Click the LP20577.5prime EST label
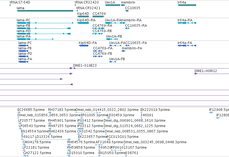This screenshot has height=157, width=229. [x=31, y=121]
